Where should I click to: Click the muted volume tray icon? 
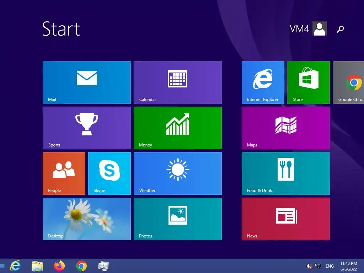[309, 266]
